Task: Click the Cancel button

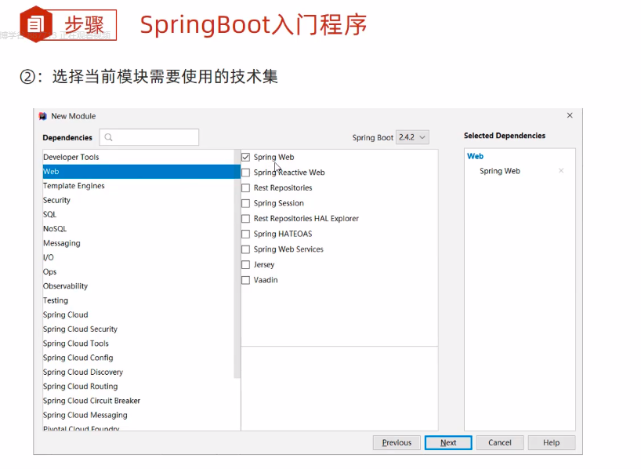Action: tap(499, 442)
